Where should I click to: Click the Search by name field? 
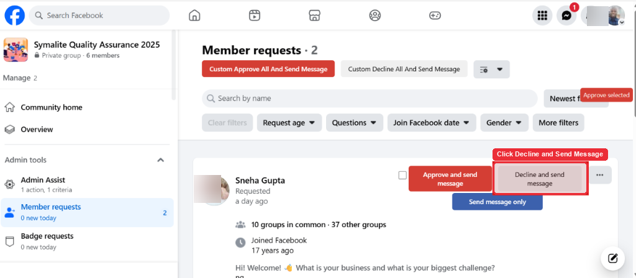pos(370,99)
